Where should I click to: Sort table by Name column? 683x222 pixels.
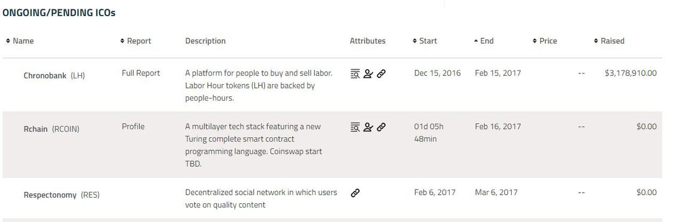20,41
